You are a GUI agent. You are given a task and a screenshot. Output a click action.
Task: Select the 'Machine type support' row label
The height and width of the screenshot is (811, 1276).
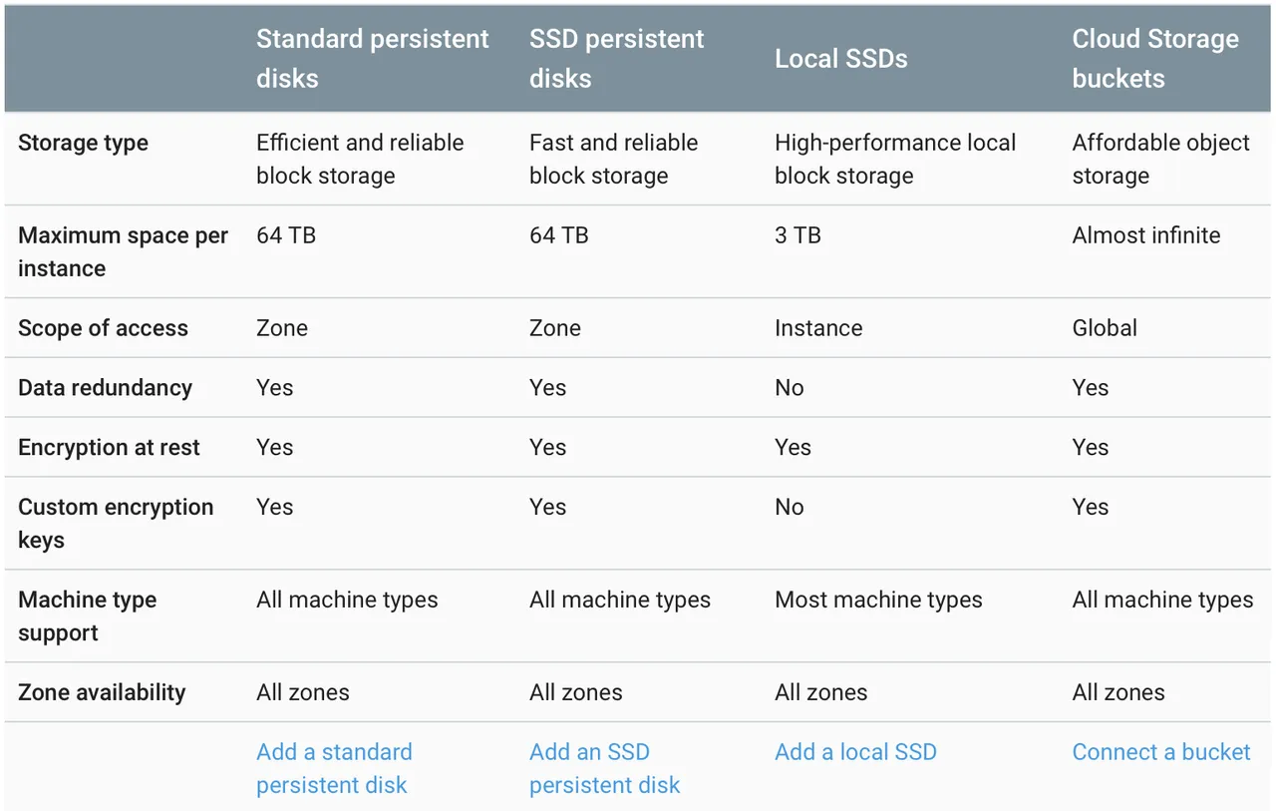(x=87, y=615)
